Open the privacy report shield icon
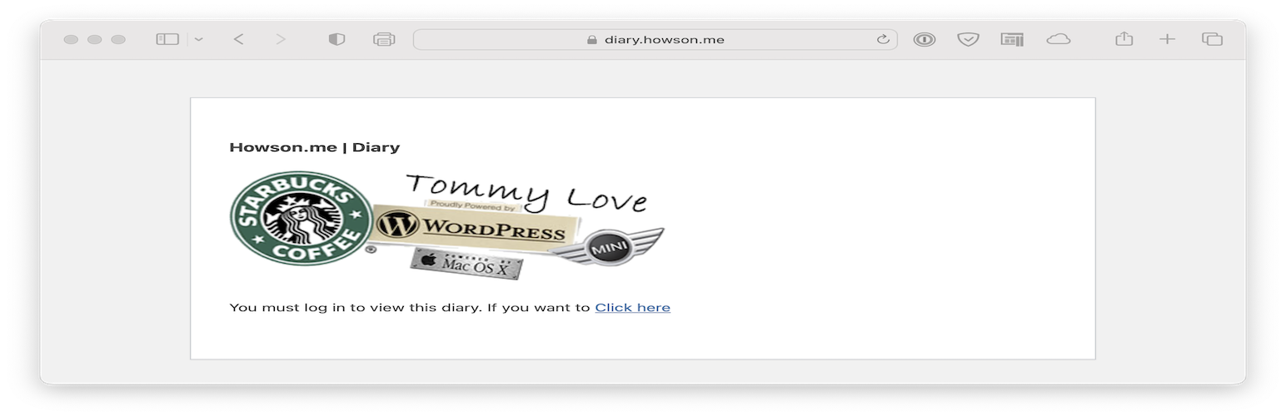1286x416 pixels. click(x=336, y=39)
